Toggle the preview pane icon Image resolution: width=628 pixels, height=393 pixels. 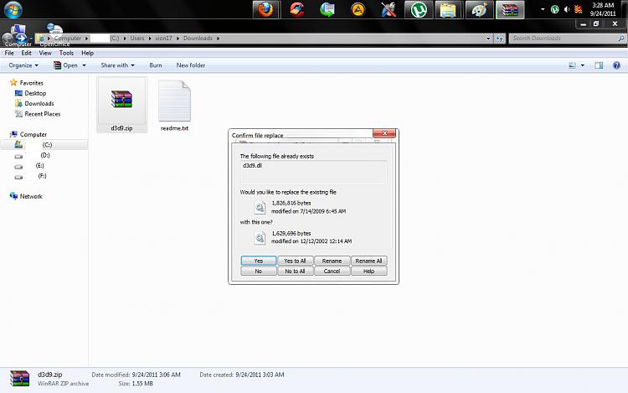(599, 65)
